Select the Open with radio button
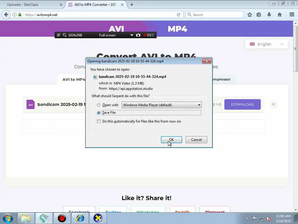Image resolution: width=298 pixels, height=224 pixels. (x=98, y=105)
